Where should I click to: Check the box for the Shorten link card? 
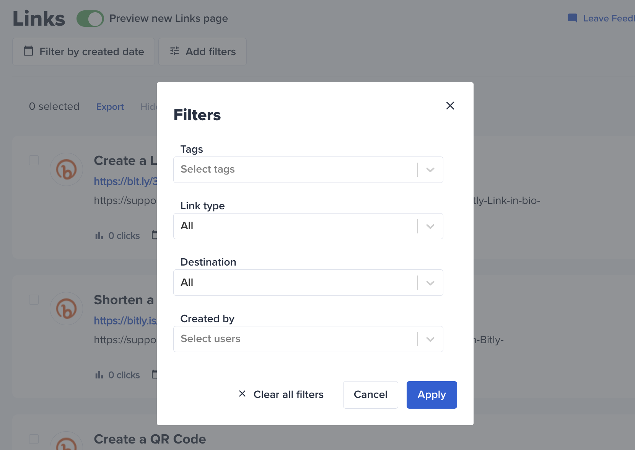[34, 300]
